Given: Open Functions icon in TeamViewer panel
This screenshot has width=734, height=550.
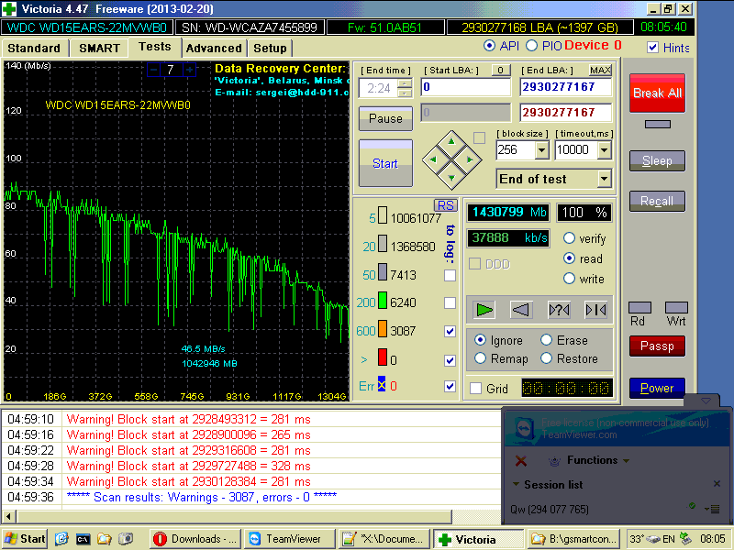Looking at the screenshot, I should click(x=555, y=461).
